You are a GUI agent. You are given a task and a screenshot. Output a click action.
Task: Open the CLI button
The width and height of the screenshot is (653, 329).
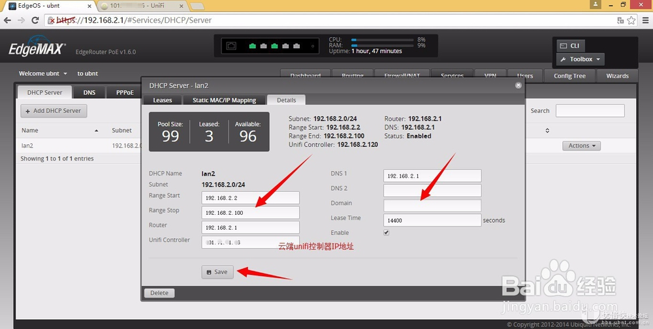point(570,46)
